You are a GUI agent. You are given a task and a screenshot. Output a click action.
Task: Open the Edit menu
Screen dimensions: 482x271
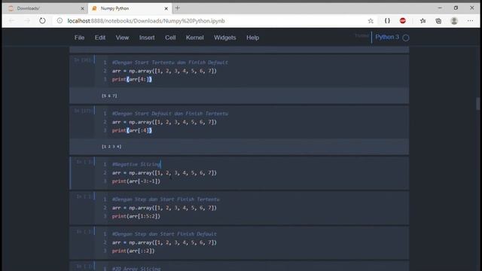[x=100, y=38]
